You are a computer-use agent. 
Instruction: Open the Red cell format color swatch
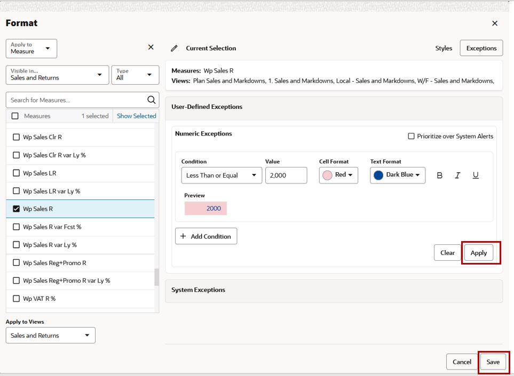point(338,175)
